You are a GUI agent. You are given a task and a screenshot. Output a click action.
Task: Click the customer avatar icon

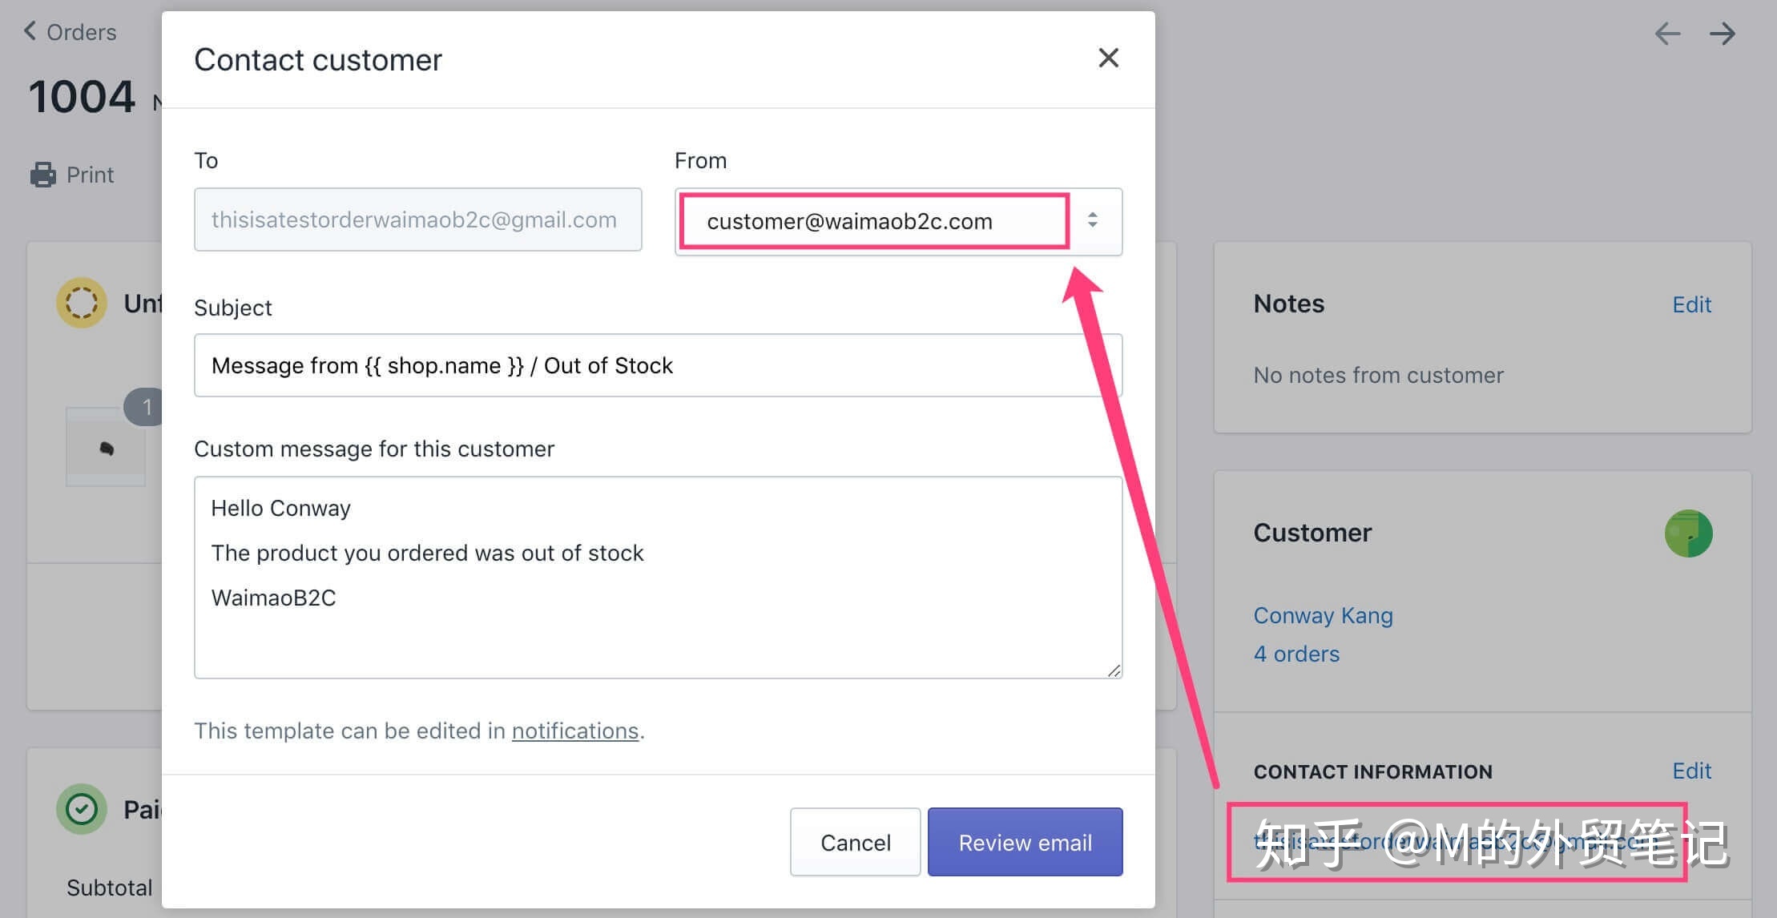coord(1688,533)
